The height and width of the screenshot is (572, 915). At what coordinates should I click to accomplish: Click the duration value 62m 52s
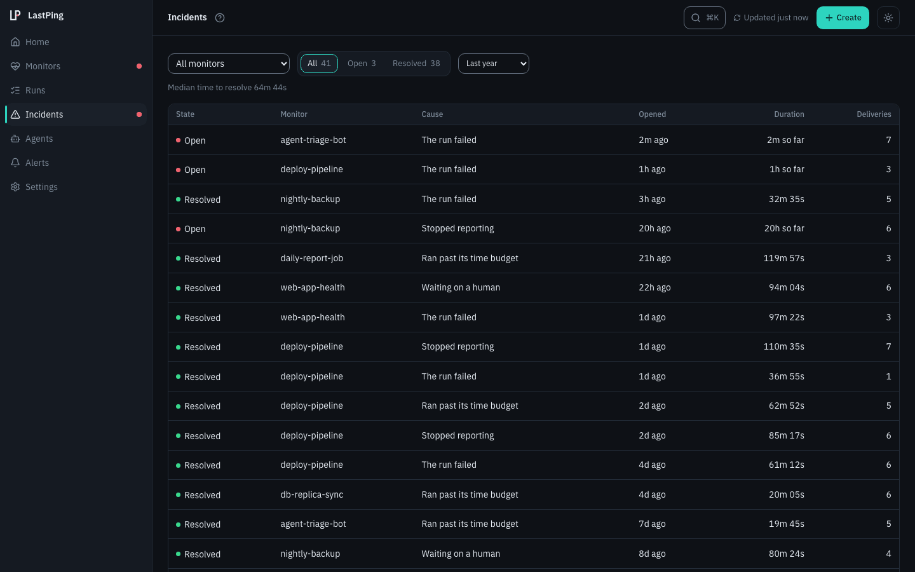point(787,406)
